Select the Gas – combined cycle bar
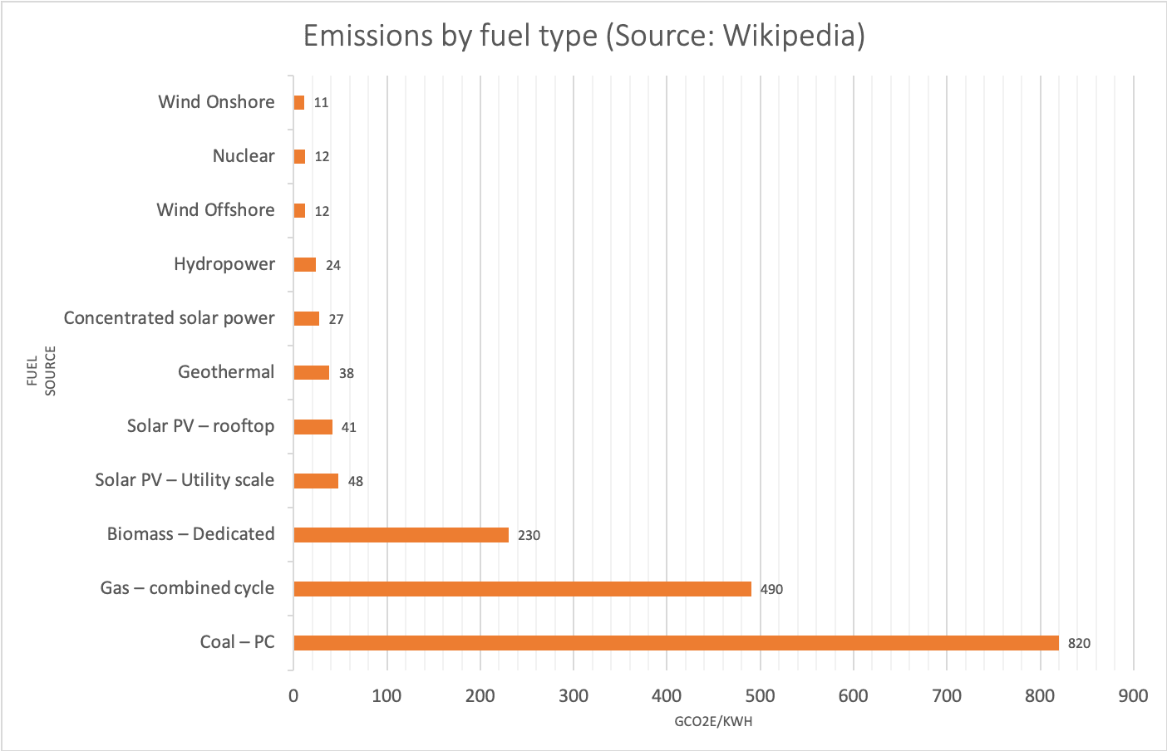Image resolution: width=1167 pixels, height=751 pixels. pyautogui.click(x=522, y=589)
